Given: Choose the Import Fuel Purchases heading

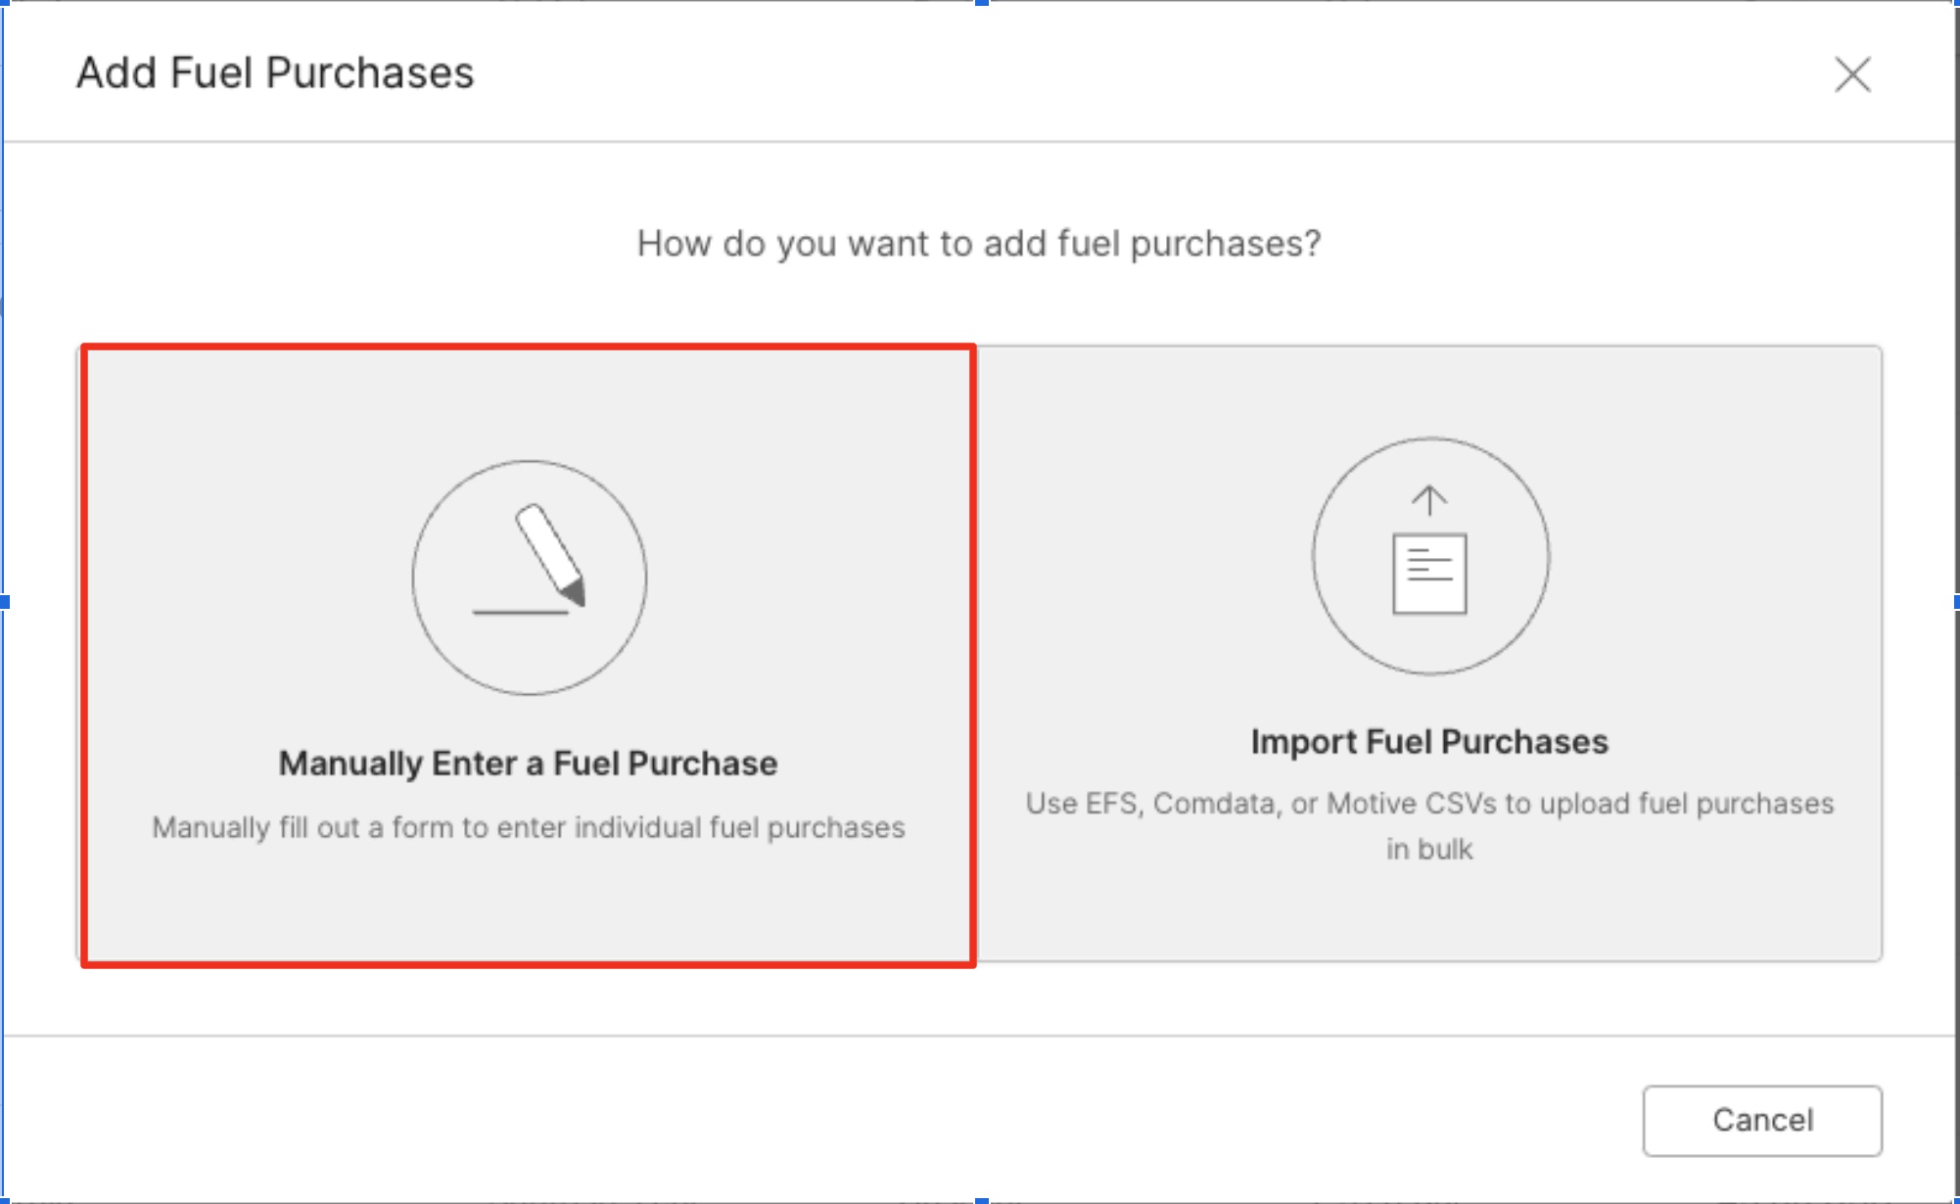Looking at the screenshot, I should tap(1429, 741).
